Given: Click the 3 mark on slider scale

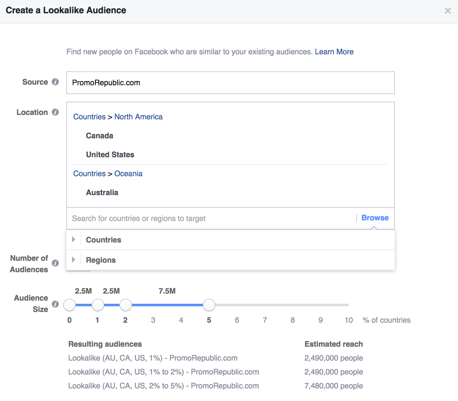Looking at the screenshot, I should point(153,320).
